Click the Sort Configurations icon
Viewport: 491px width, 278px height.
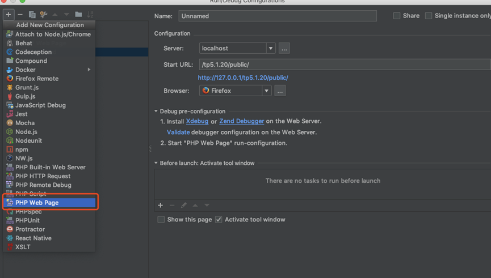click(90, 14)
